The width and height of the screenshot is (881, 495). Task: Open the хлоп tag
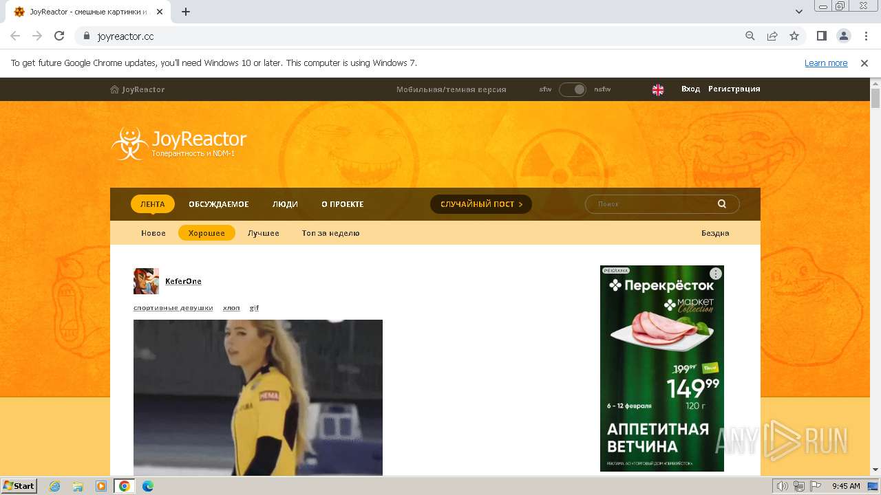tap(231, 308)
